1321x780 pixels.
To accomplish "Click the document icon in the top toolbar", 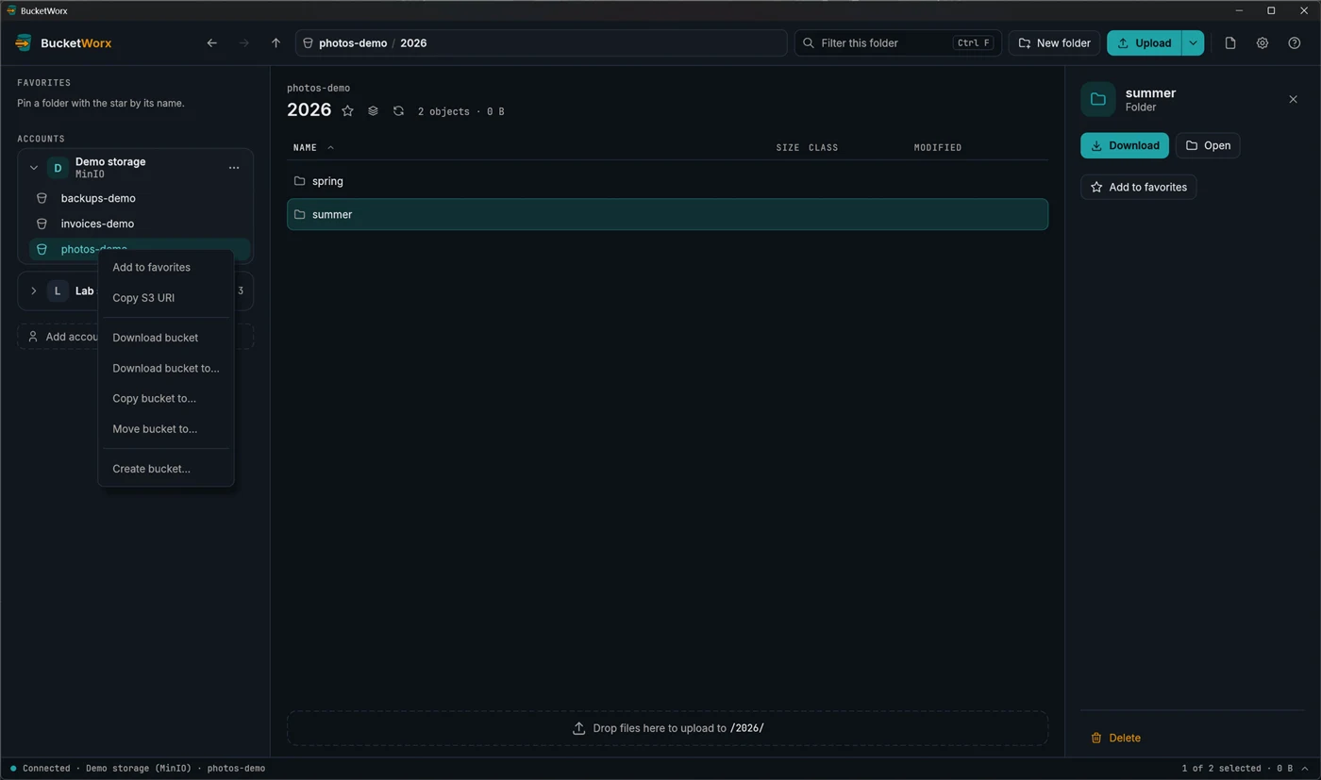I will point(1230,43).
